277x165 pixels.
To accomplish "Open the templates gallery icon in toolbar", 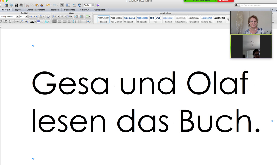I will click(x=6, y=5).
